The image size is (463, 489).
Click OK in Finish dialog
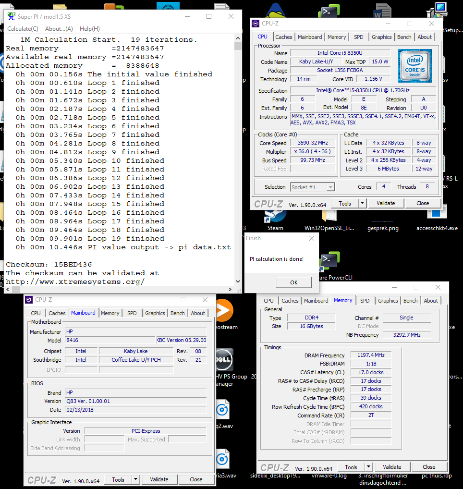[x=294, y=282]
